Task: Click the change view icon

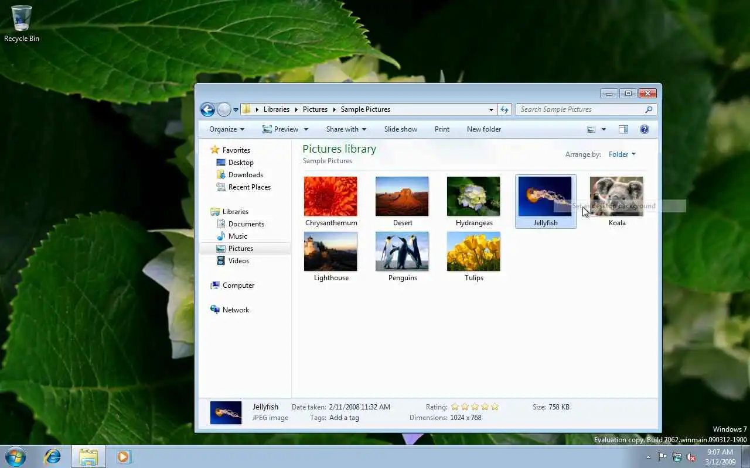Action: [x=591, y=129]
